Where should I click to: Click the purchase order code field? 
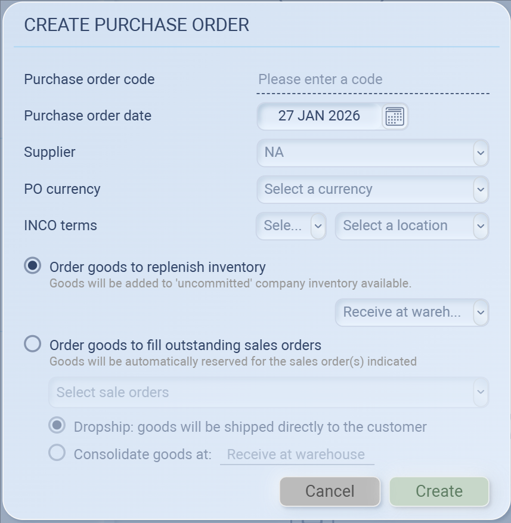(x=373, y=80)
